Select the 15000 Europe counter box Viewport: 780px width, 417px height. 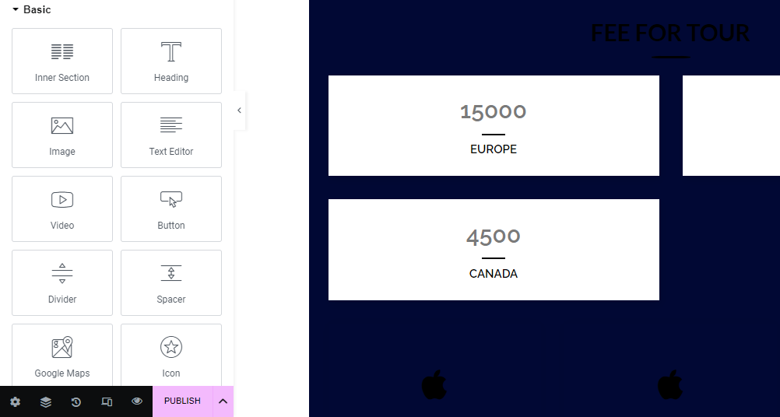(x=494, y=125)
